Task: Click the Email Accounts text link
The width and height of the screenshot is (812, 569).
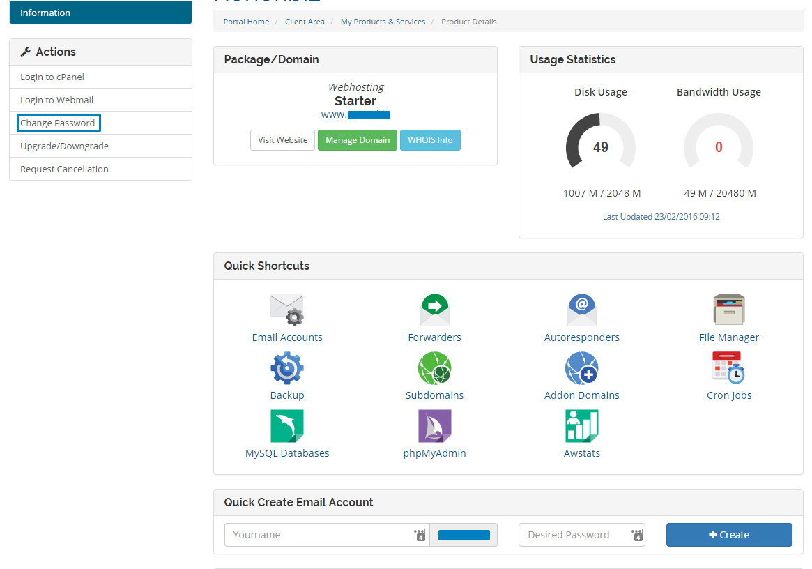Action: click(x=287, y=337)
